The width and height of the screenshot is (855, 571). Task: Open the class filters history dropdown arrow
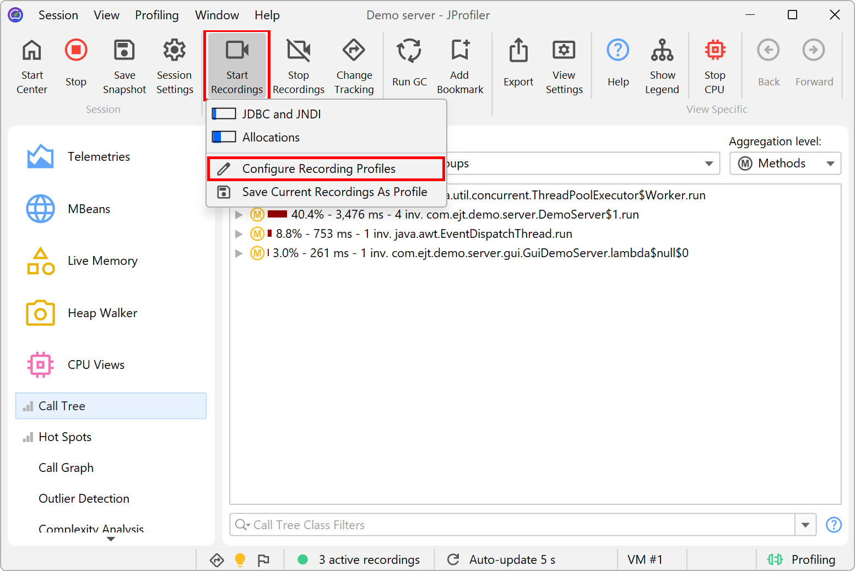805,525
